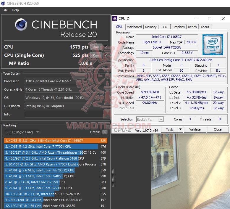The image size is (230, 209).
Task: Select ranking row for Core i7-7700K
Action: point(56,147)
